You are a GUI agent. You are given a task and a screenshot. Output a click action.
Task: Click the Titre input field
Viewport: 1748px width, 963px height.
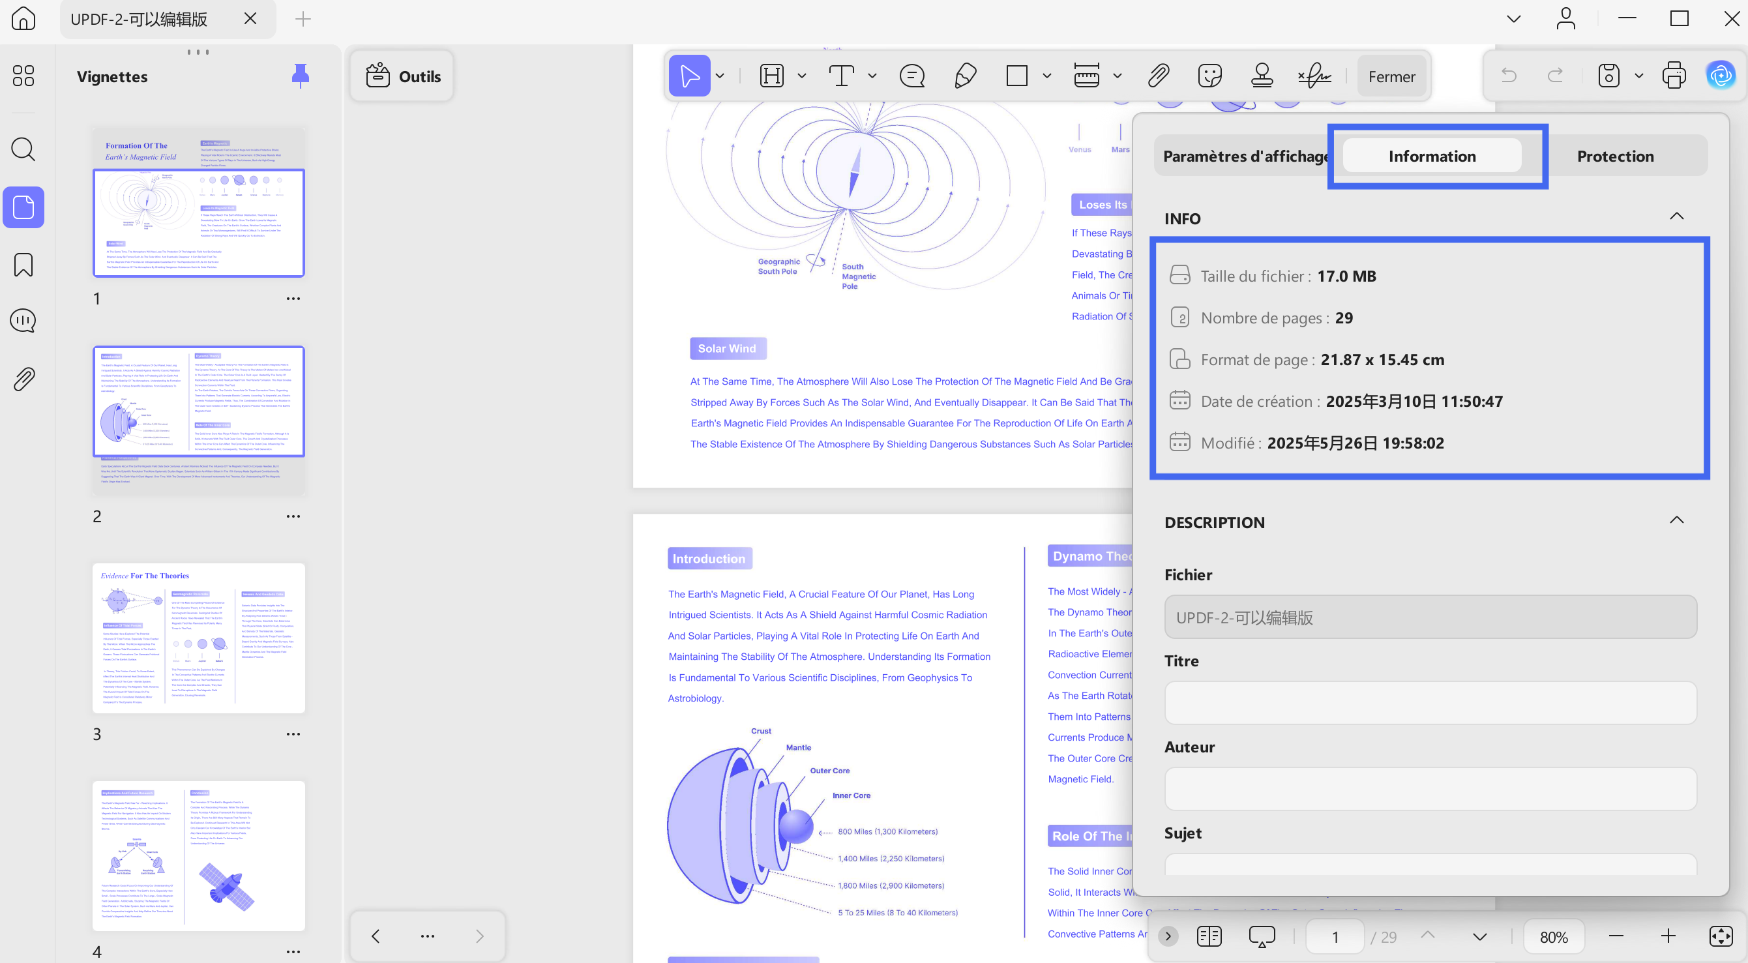tap(1430, 703)
